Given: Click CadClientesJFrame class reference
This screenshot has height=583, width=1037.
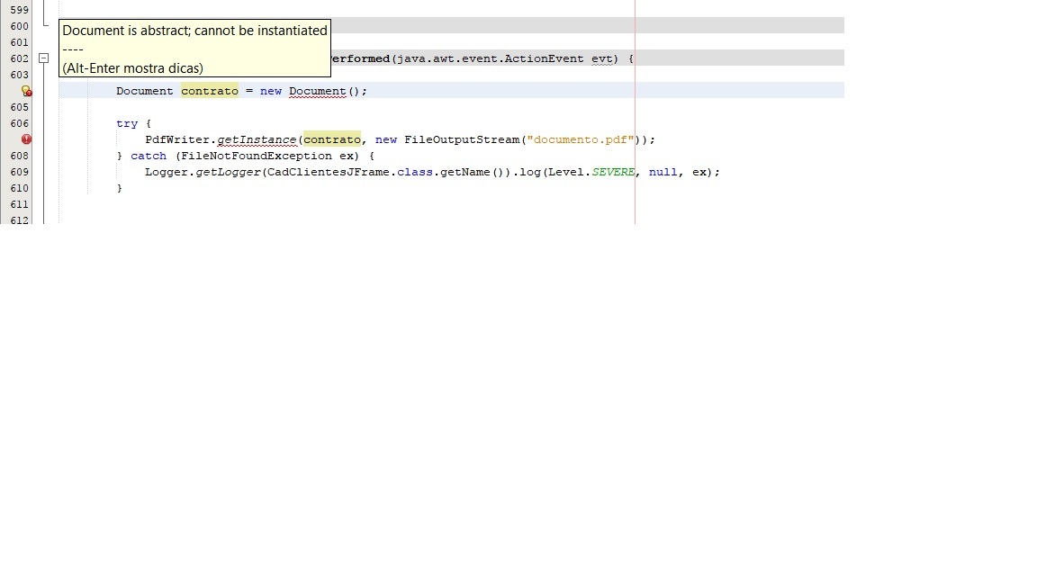Looking at the screenshot, I should 328,172.
